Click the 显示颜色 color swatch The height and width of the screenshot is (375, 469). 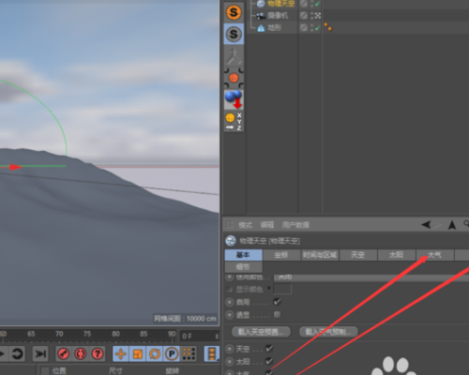pyautogui.click(x=282, y=289)
